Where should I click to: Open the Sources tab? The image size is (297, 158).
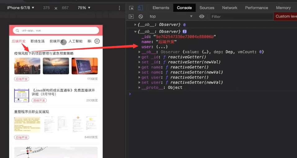pos(207,8)
